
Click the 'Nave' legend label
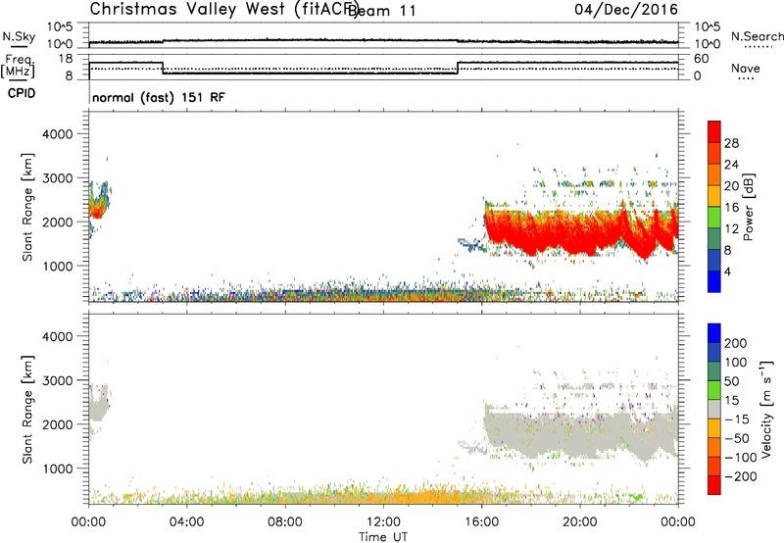click(x=745, y=69)
